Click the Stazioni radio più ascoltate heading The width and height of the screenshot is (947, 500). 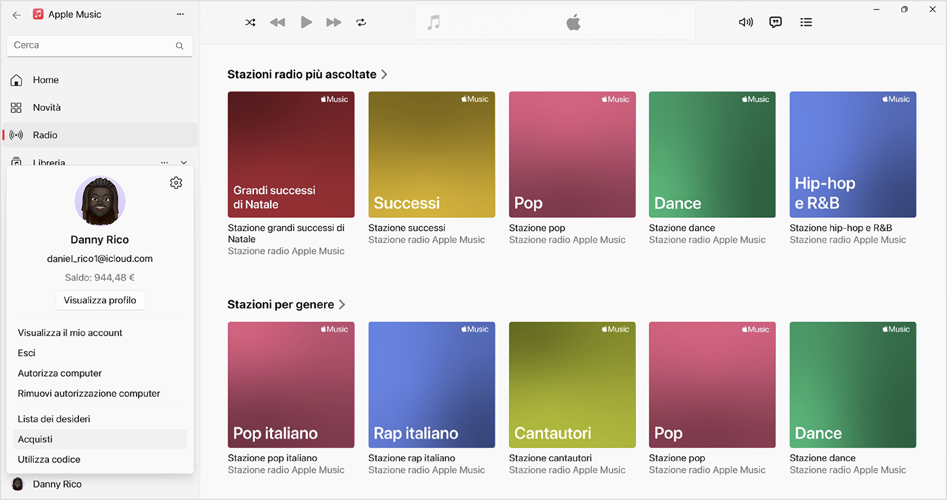pos(302,75)
